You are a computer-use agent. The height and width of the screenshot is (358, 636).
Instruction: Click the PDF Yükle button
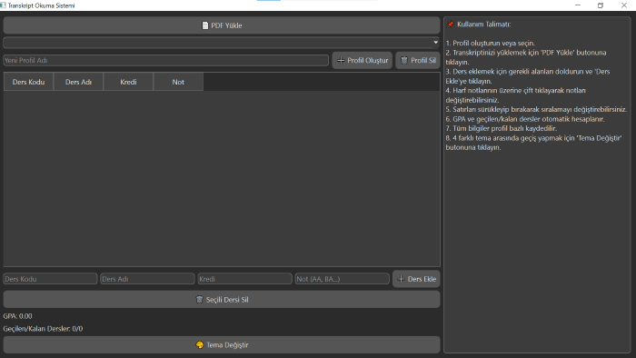pos(222,25)
